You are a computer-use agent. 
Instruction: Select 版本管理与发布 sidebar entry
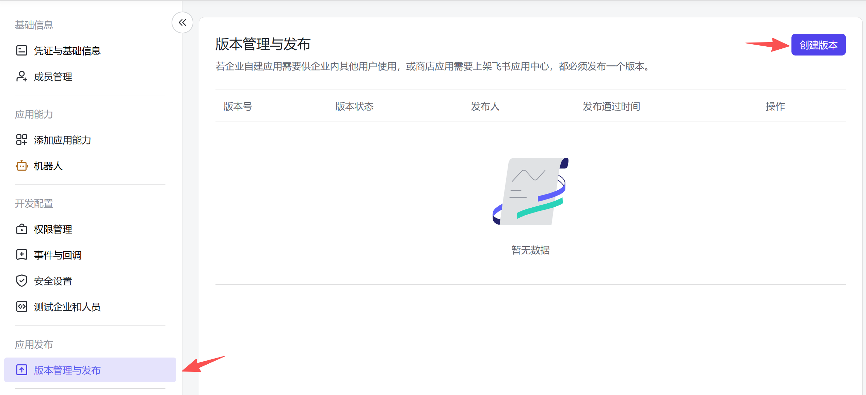point(67,370)
